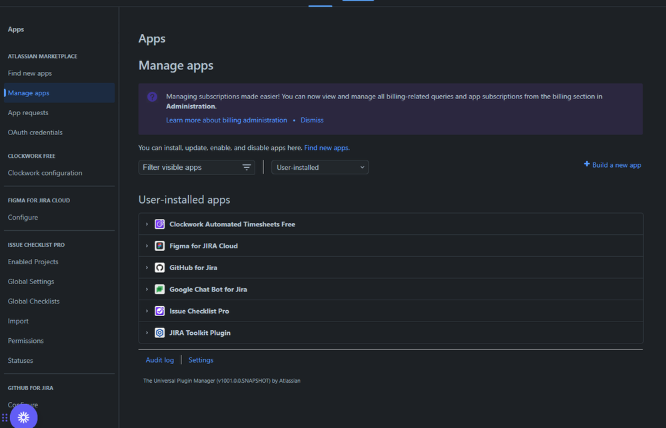Screen dimensions: 666x428
Task: Open the floating assistant button bottom-left
Action: point(24,417)
